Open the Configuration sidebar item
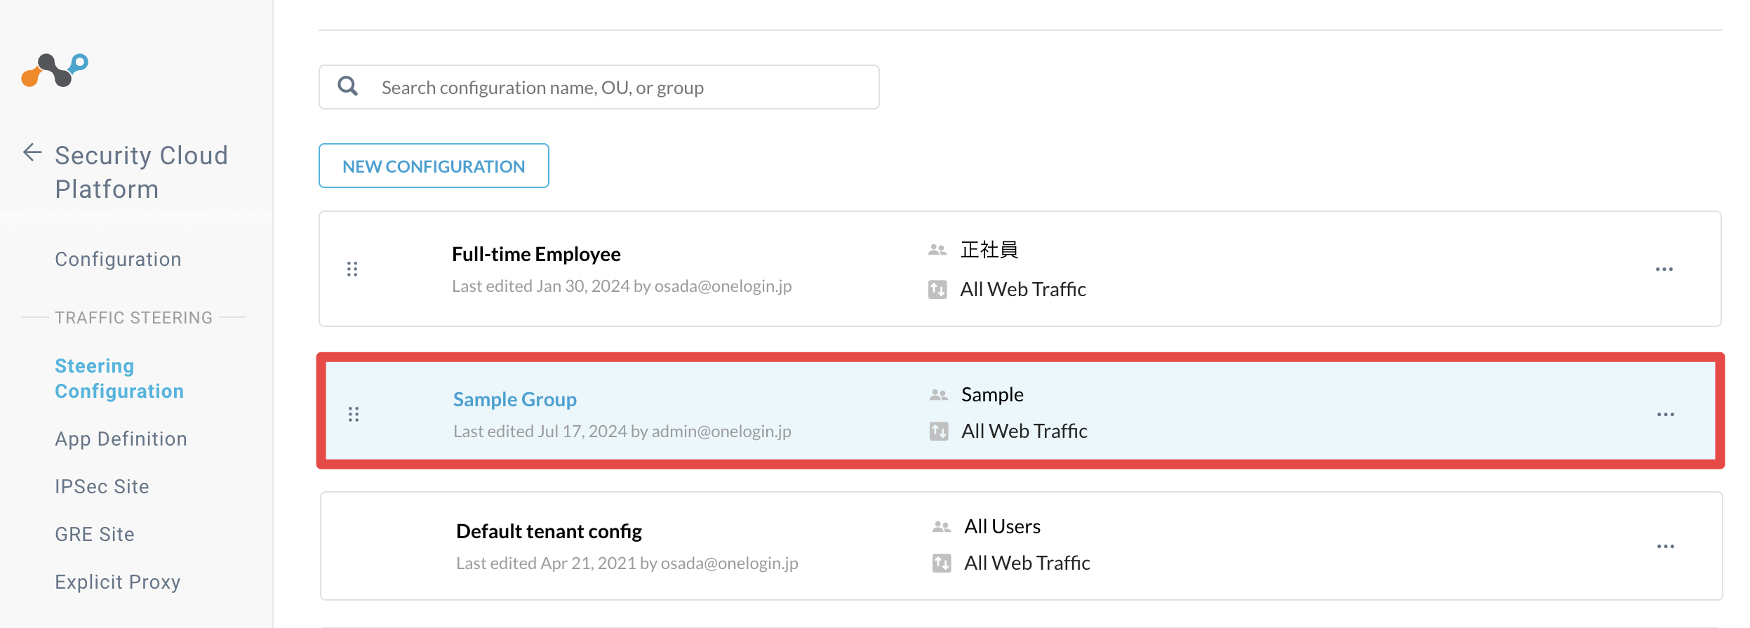 pos(118,260)
